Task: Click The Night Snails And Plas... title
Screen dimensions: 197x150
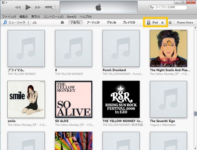Action: (170, 70)
